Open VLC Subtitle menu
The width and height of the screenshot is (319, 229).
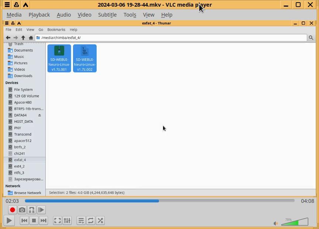(x=107, y=15)
